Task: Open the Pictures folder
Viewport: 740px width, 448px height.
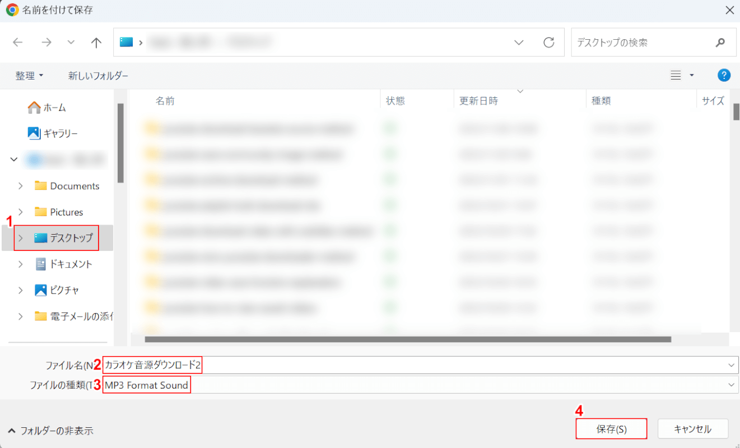Action: [x=58, y=212]
